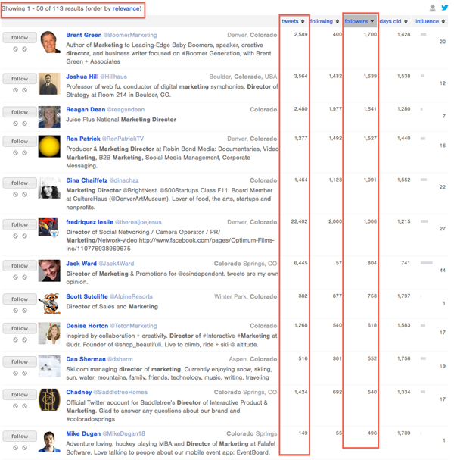Open the @AlpineResorts handle link
Image resolution: width=454 pixels, height=460 pixels.
131,296
